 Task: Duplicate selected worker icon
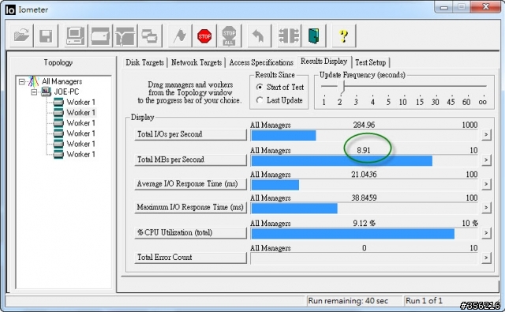pyautogui.click(x=149, y=36)
